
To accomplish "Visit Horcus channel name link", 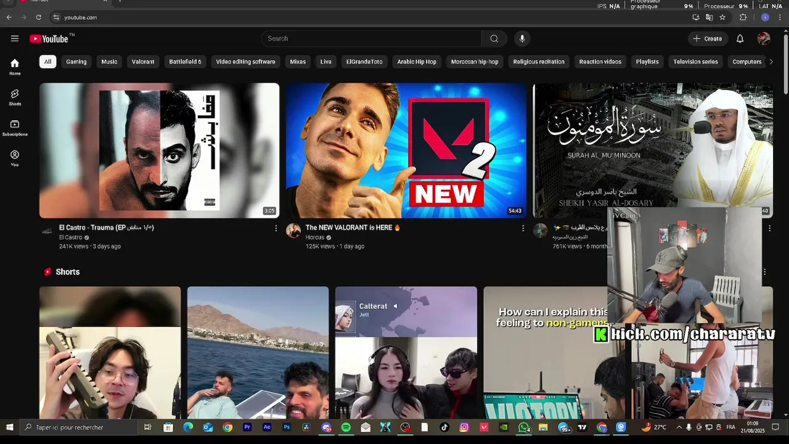I will pyautogui.click(x=315, y=237).
